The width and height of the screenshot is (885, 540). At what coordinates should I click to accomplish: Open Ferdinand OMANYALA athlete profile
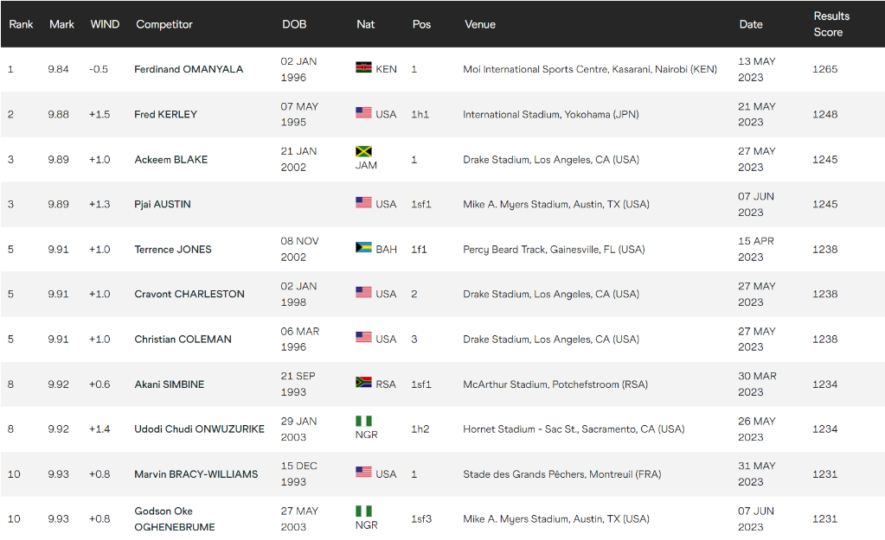tap(189, 69)
